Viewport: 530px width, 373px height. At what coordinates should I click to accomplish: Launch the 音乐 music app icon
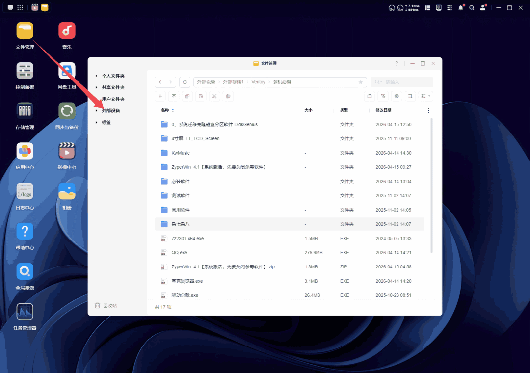click(x=67, y=31)
